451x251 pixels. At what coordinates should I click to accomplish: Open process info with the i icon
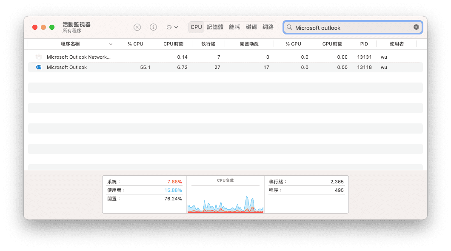(153, 27)
